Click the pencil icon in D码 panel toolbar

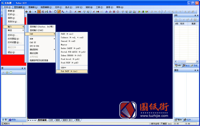(191, 20)
